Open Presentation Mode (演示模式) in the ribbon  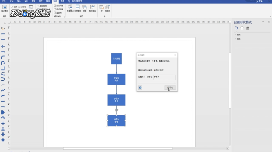coord(4,8)
